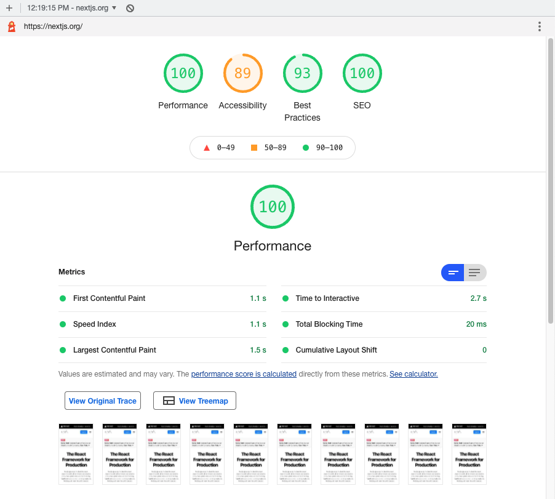Click the 2.7 s Time to Interactive value

478,298
